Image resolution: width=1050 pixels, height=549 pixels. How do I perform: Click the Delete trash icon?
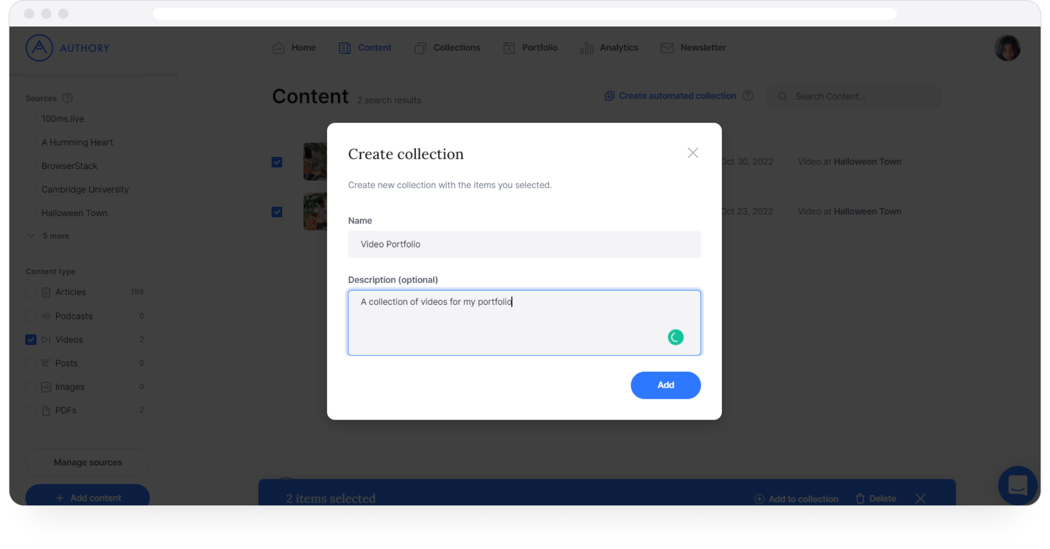[x=860, y=499]
